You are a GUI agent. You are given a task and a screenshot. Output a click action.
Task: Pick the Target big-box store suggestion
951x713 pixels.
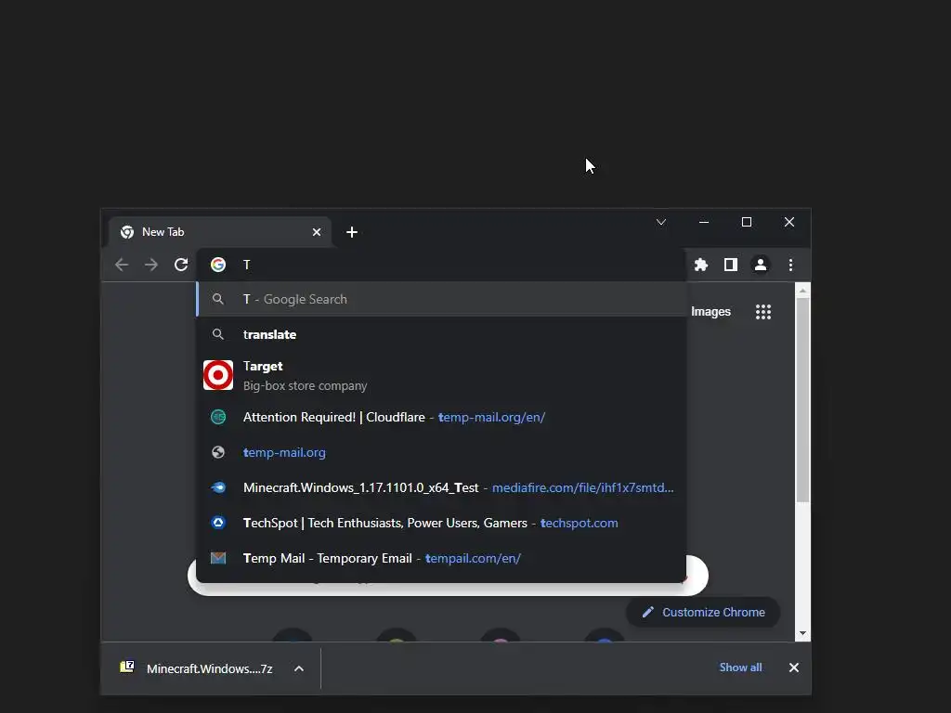(x=442, y=375)
